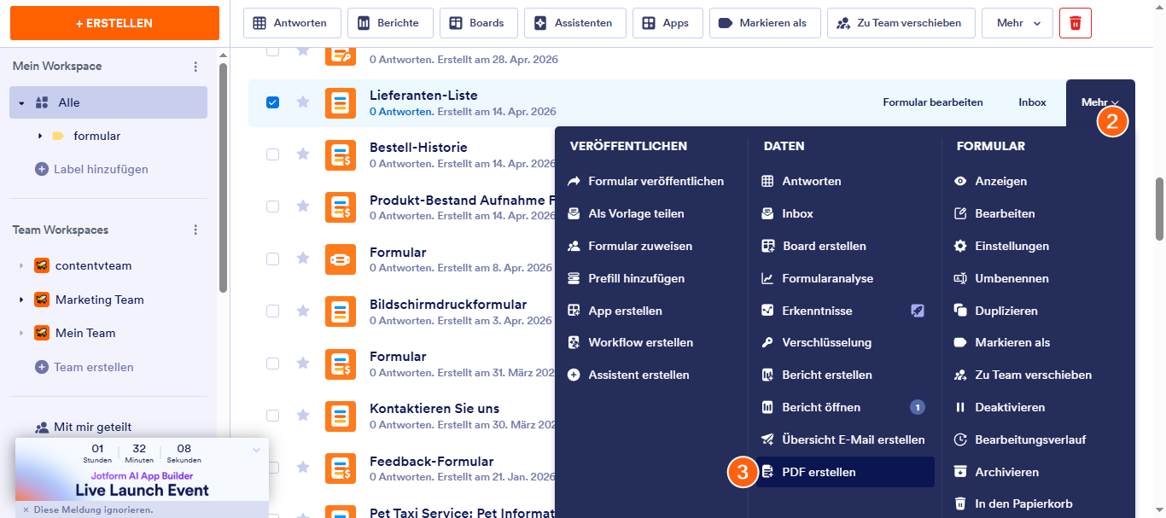The image size is (1166, 518).
Task: Uncheck the Lieferanten-Liste checkbox
Action: point(272,102)
